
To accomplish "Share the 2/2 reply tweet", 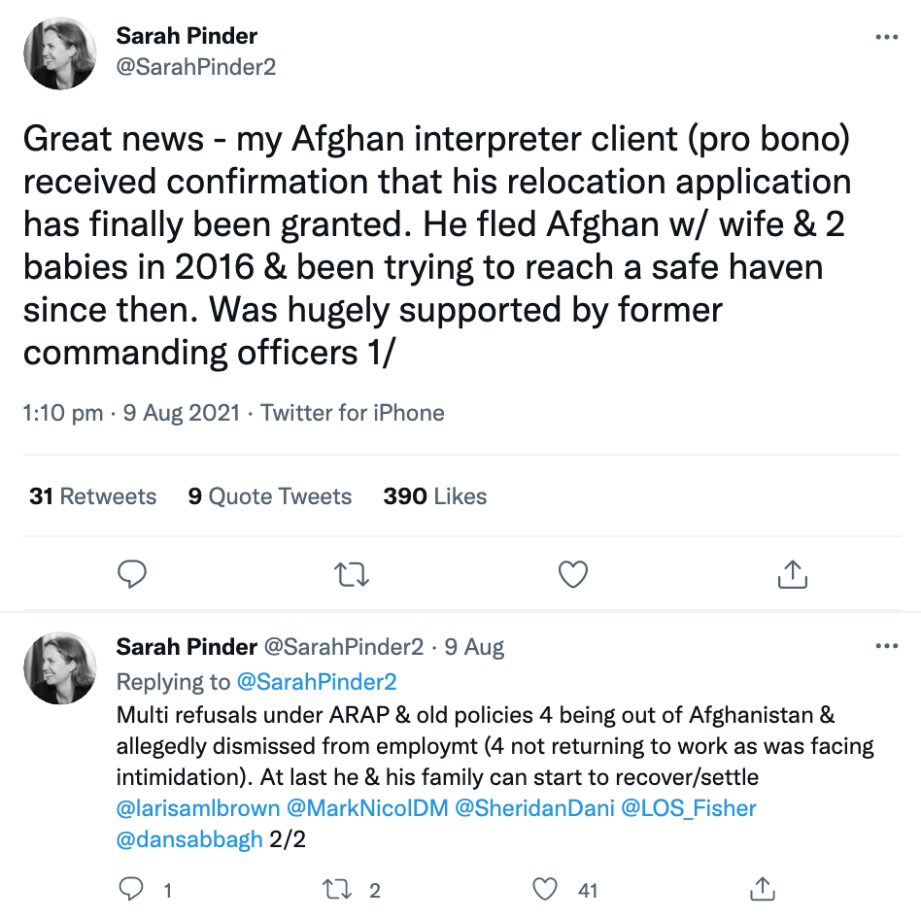I will click(763, 889).
